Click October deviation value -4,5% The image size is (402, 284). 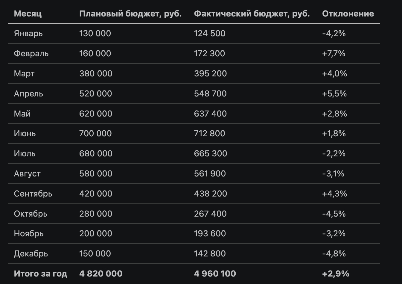(334, 214)
